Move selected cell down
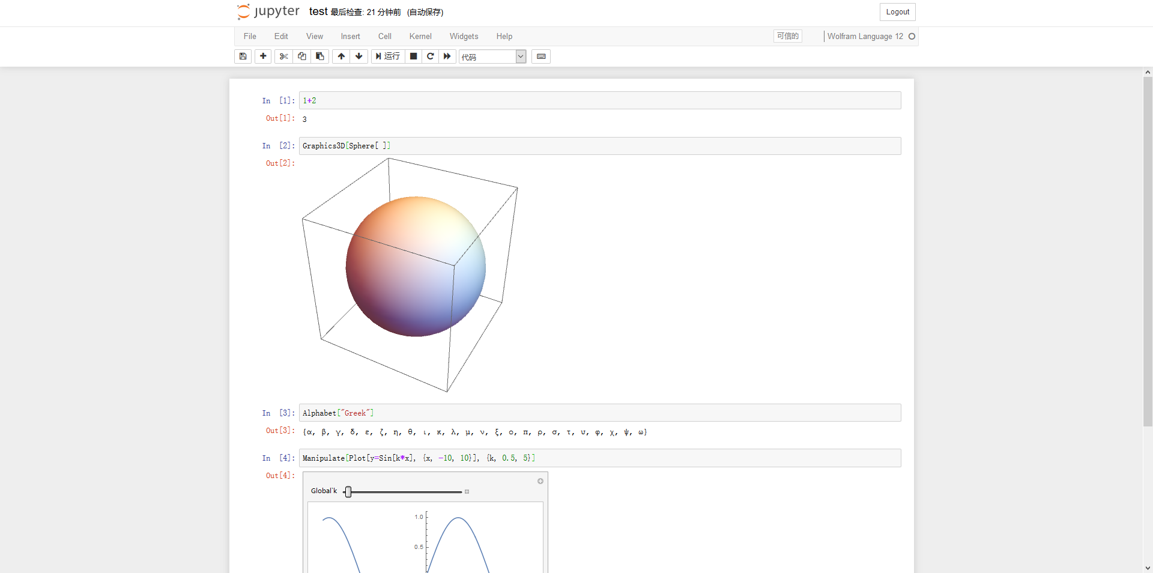The image size is (1153, 573). (x=359, y=56)
